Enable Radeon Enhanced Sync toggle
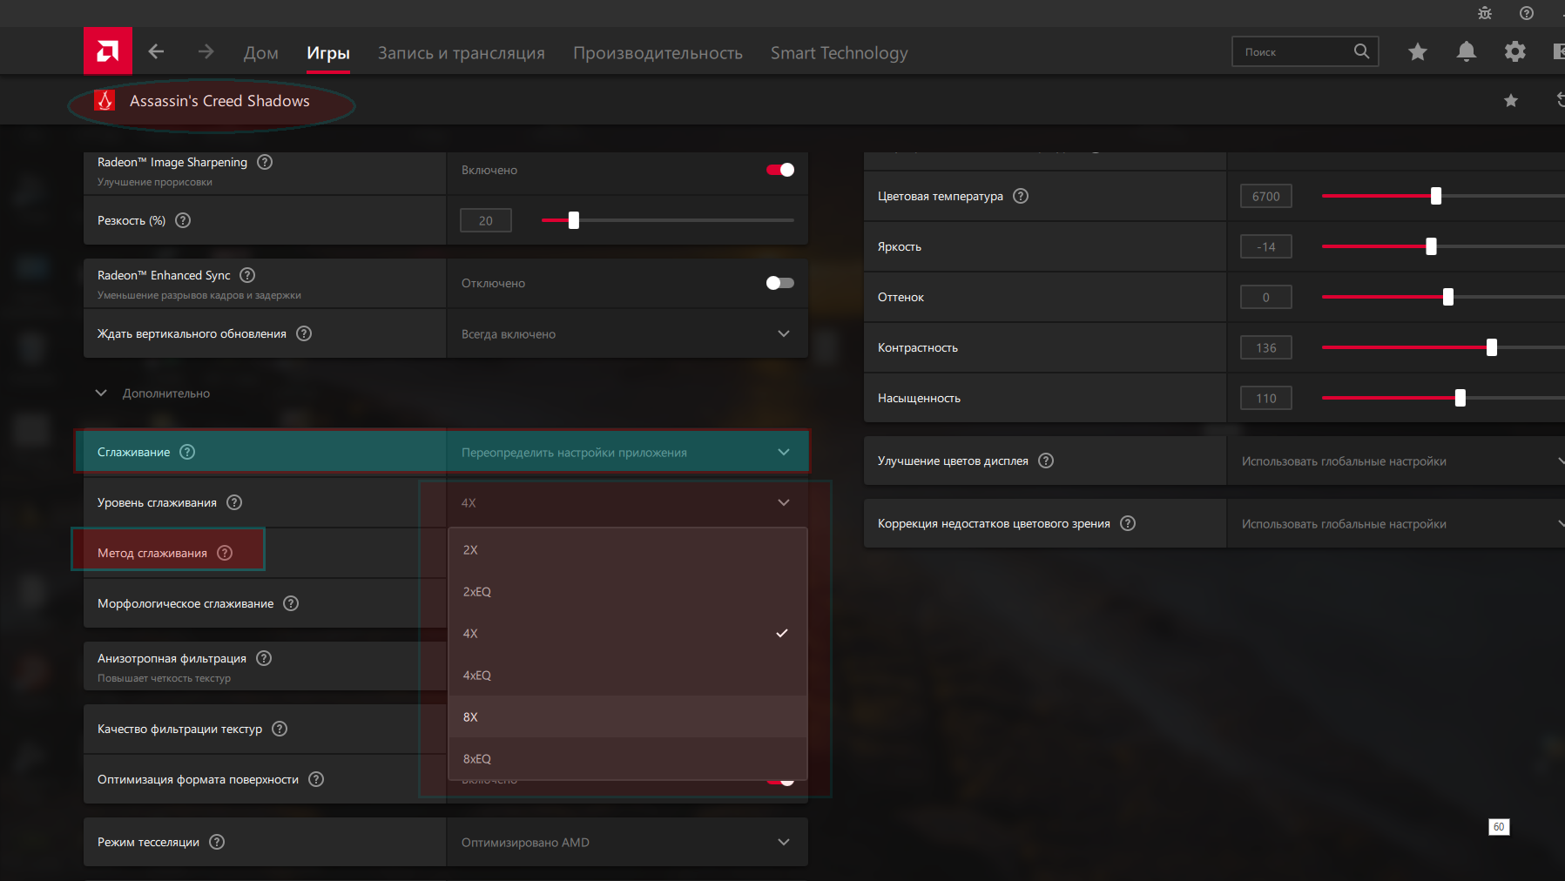The width and height of the screenshot is (1565, 881). 779,283
